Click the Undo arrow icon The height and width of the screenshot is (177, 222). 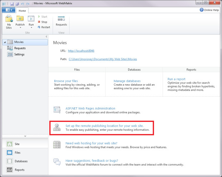pyautogui.click(x=22, y=4)
